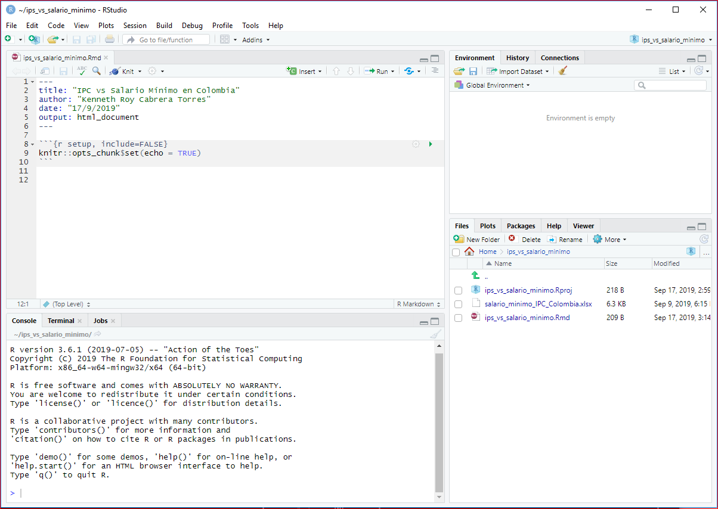
Task: Show the document outline
Action: click(435, 70)
